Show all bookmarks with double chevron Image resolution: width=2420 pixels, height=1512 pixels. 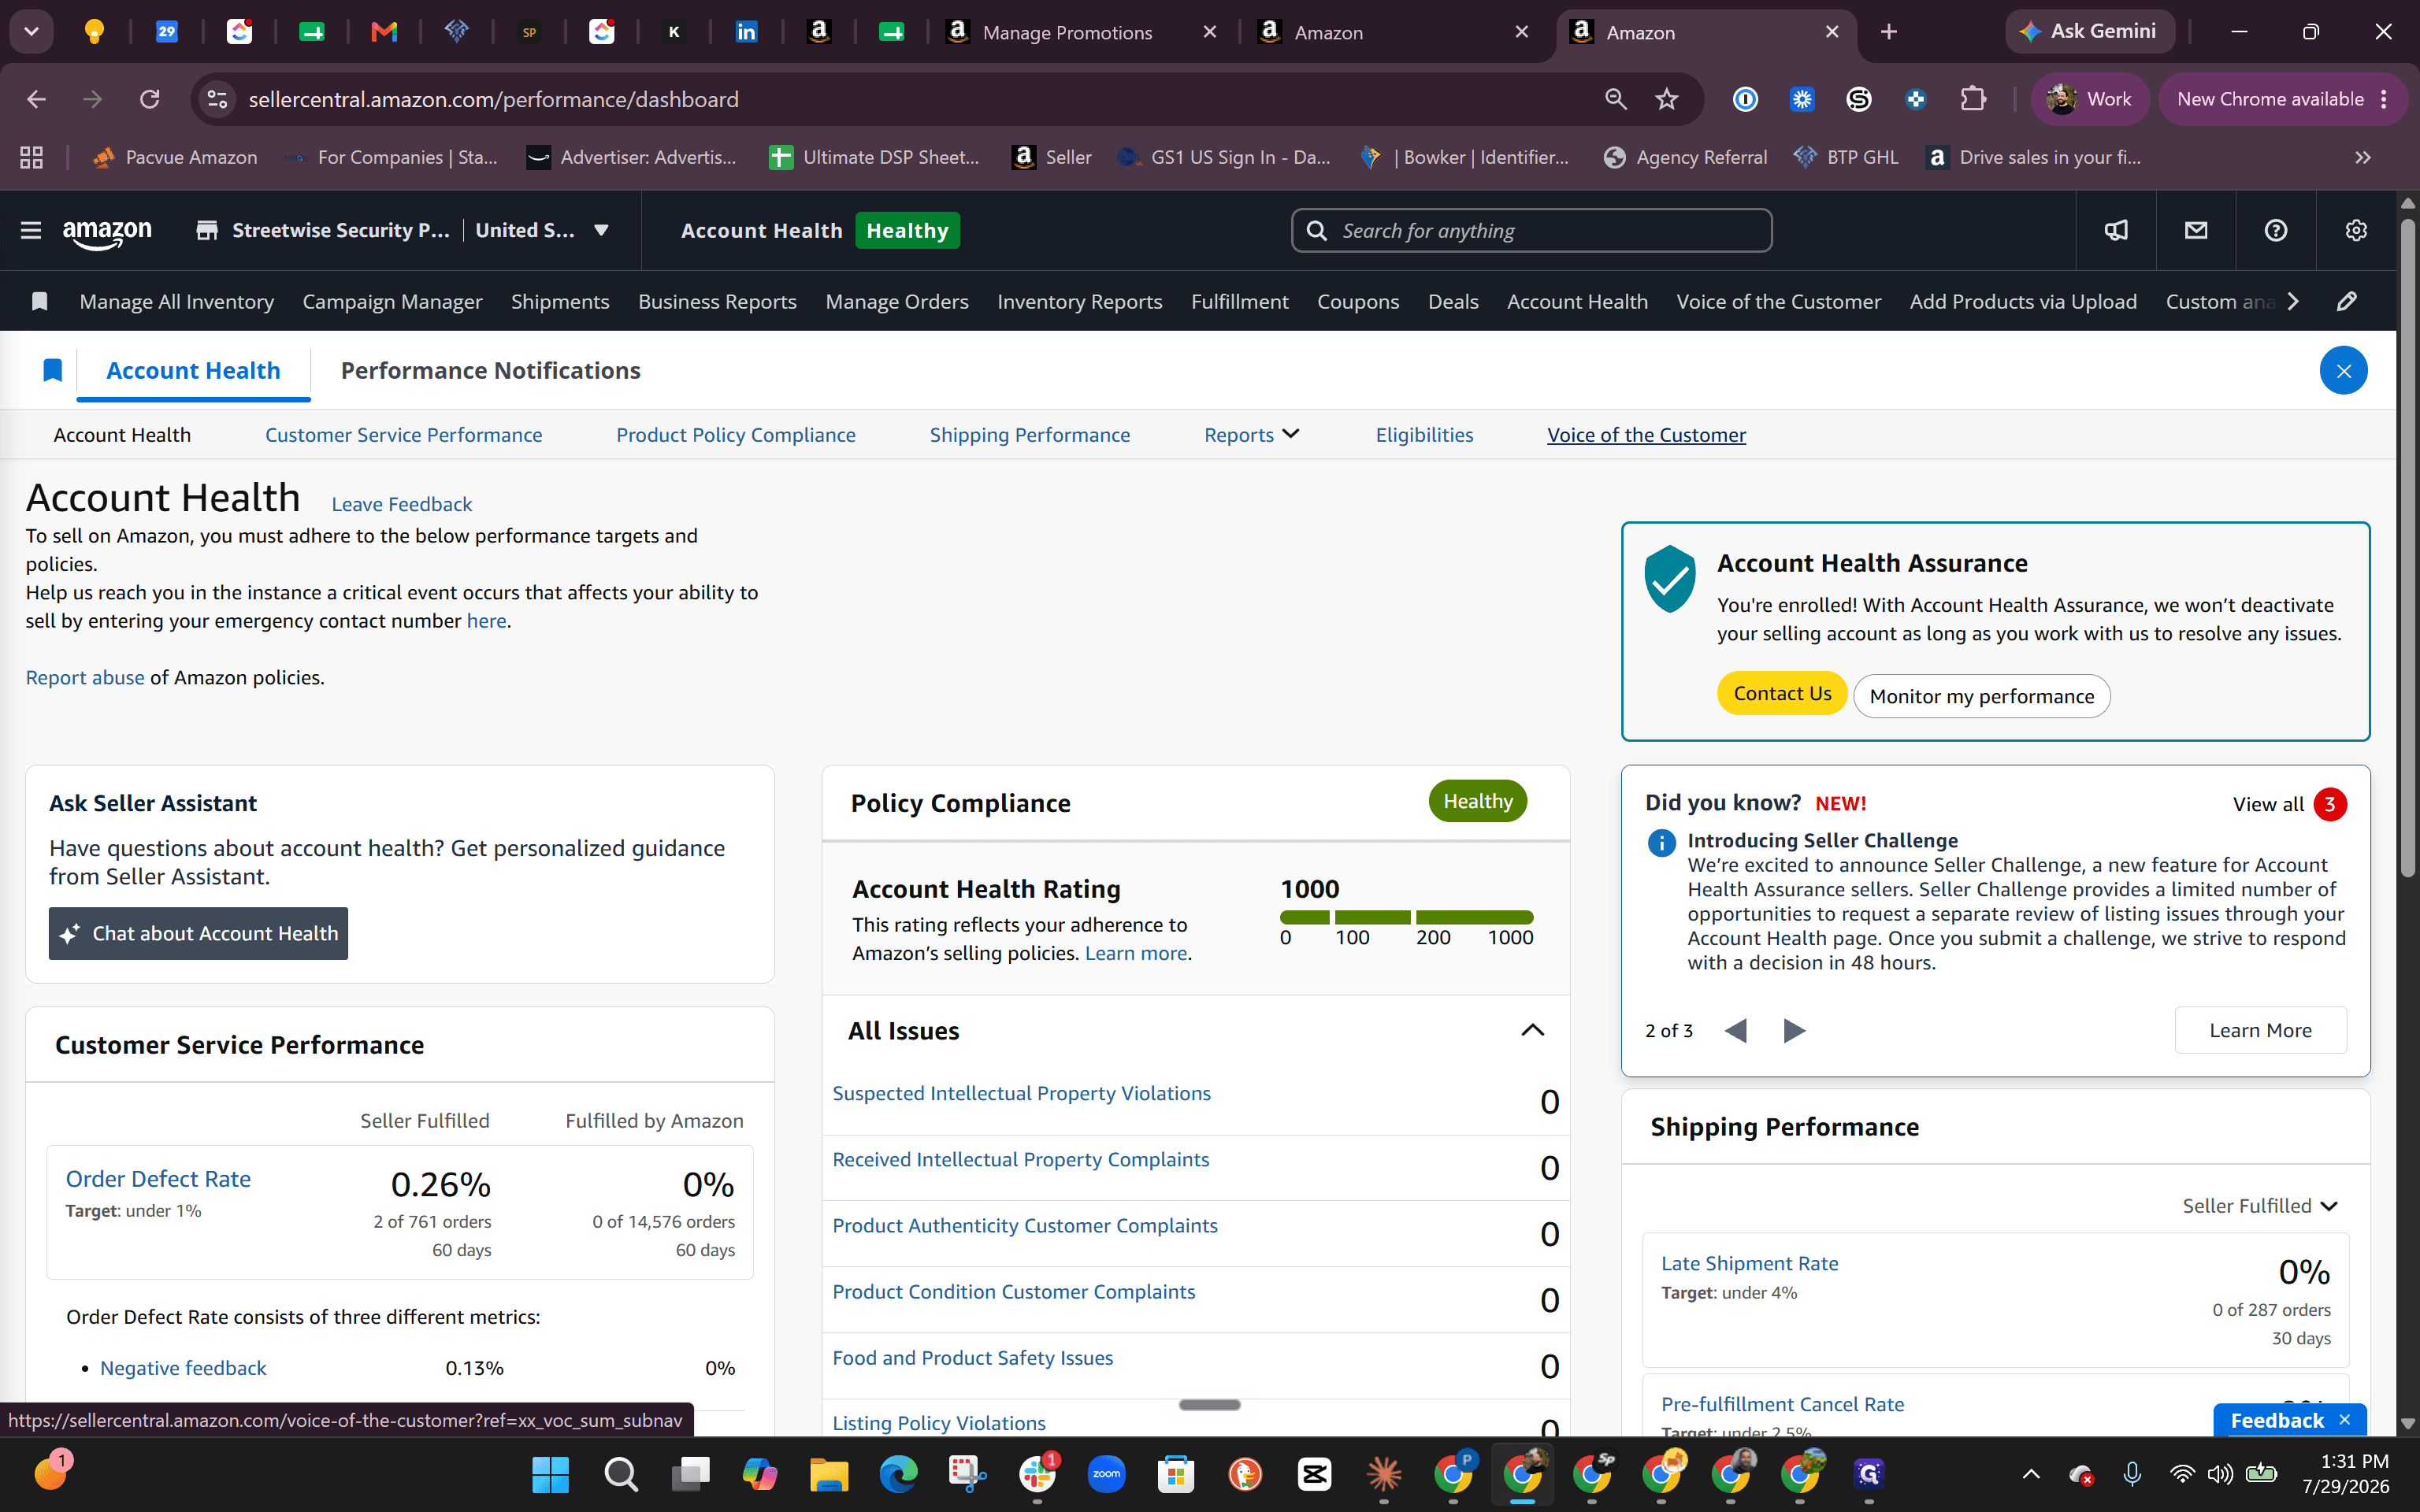click(x=2362, y=157)
